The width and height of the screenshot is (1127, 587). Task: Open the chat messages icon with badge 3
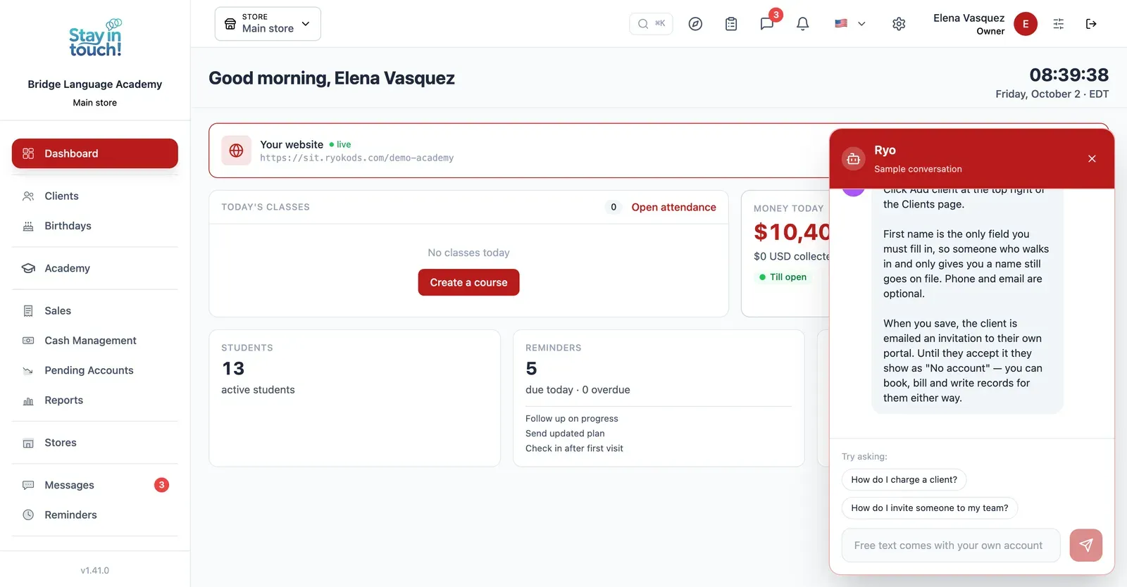[767, 24]
